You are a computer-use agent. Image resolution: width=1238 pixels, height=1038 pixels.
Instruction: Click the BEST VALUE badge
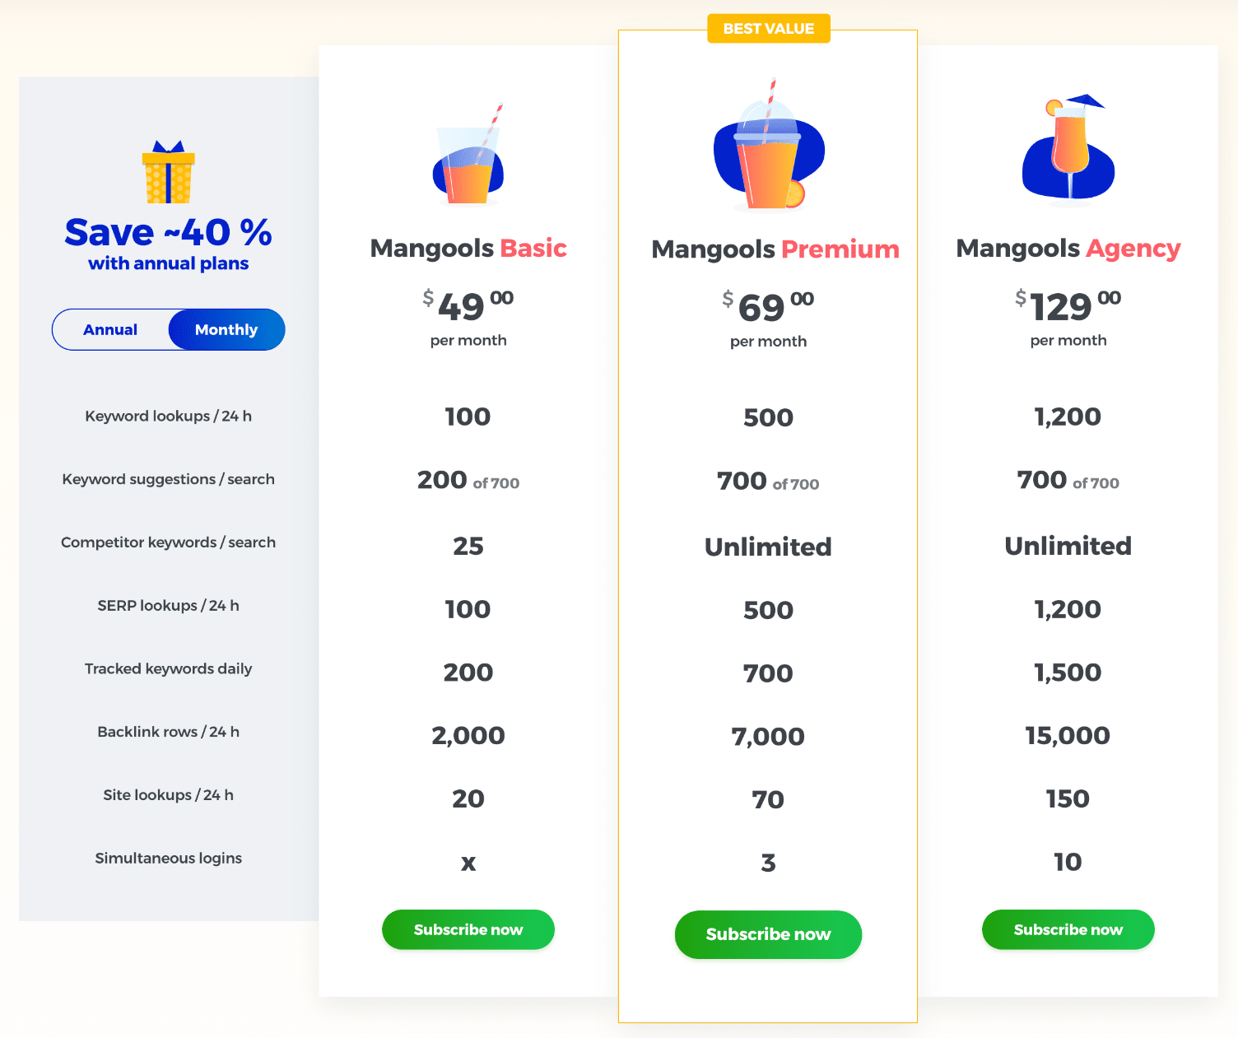[768, 28]
